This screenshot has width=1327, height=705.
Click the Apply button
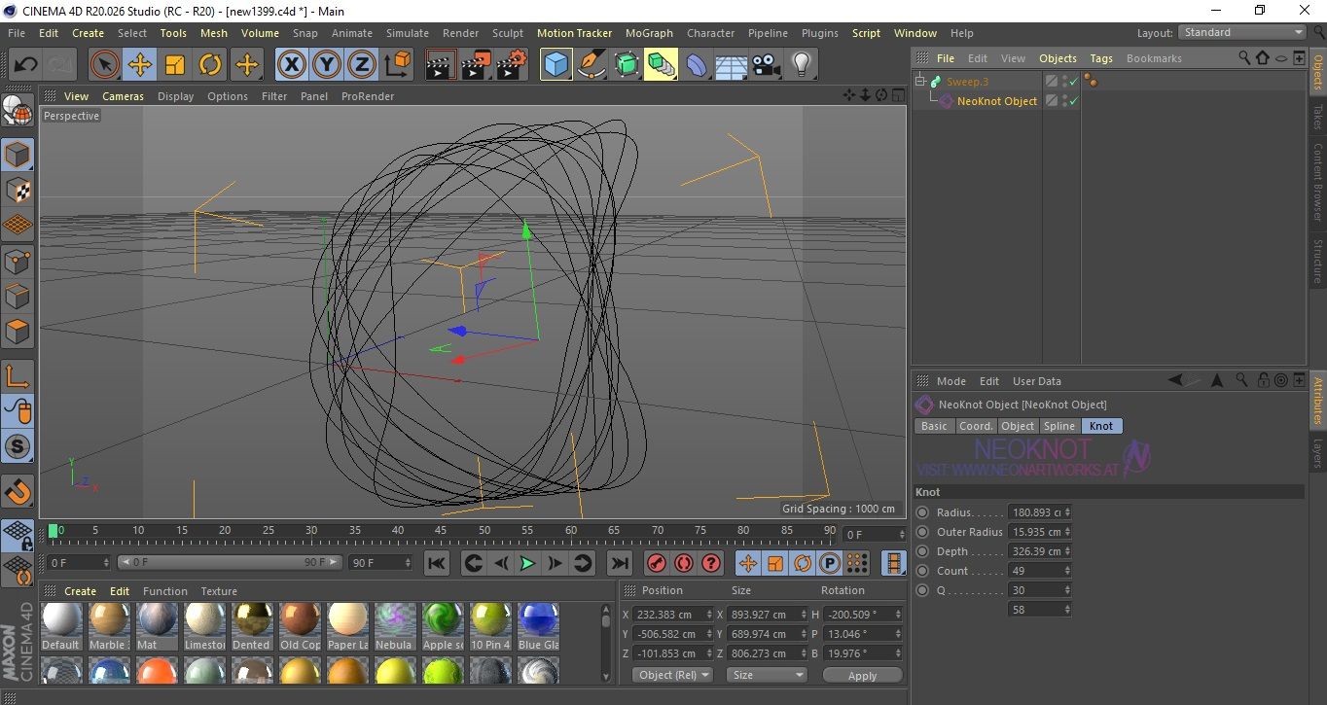click(862, 675)
